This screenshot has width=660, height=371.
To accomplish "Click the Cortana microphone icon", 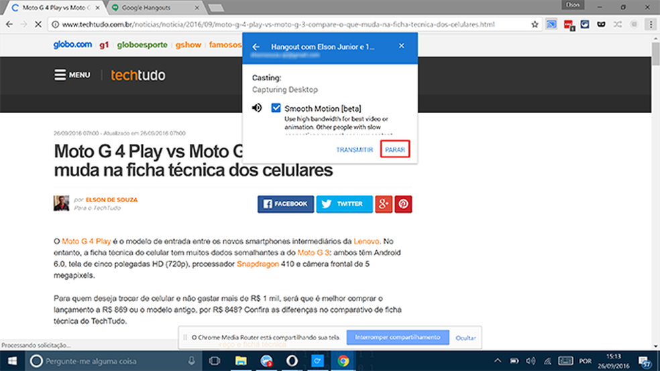I will [x=192, y=361].
